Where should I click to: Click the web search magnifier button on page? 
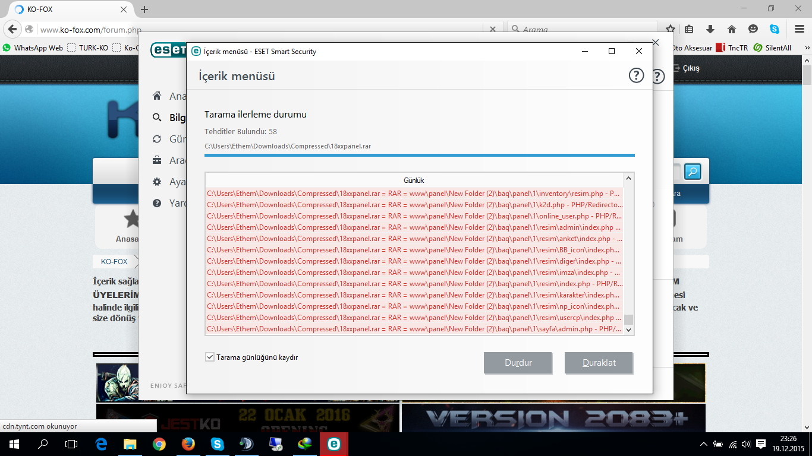coord(692,172)
